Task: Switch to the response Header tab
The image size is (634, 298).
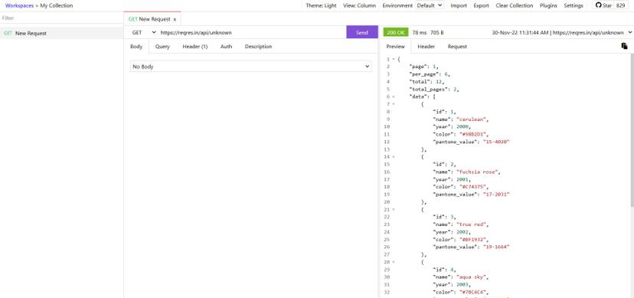Action: coord(426,47)
